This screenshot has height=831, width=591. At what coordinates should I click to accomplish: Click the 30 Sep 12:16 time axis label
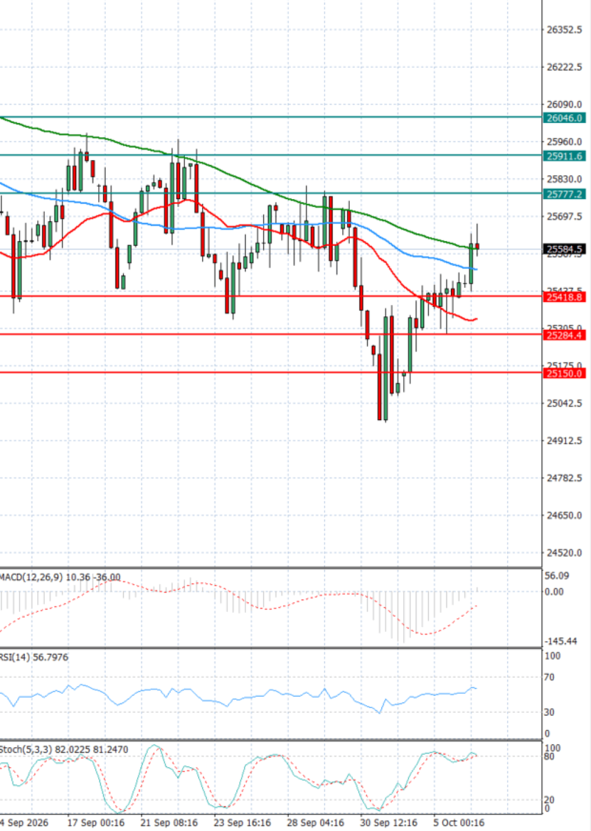pyautogui.click(x=389, y=822)
